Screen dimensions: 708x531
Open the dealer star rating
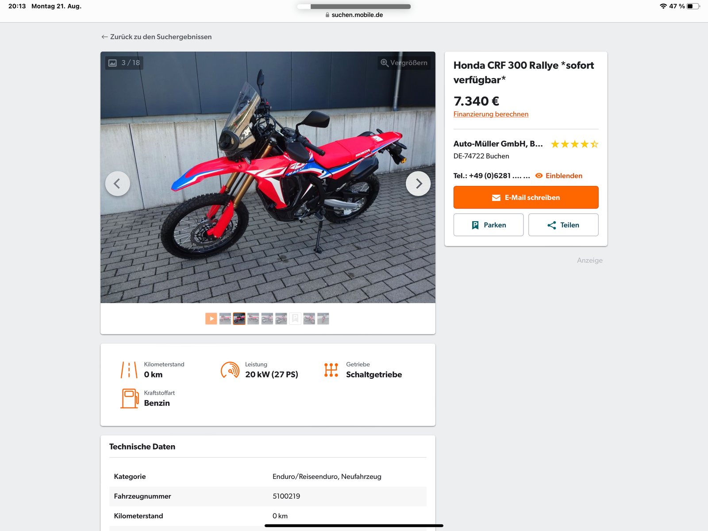click(574, 144)
